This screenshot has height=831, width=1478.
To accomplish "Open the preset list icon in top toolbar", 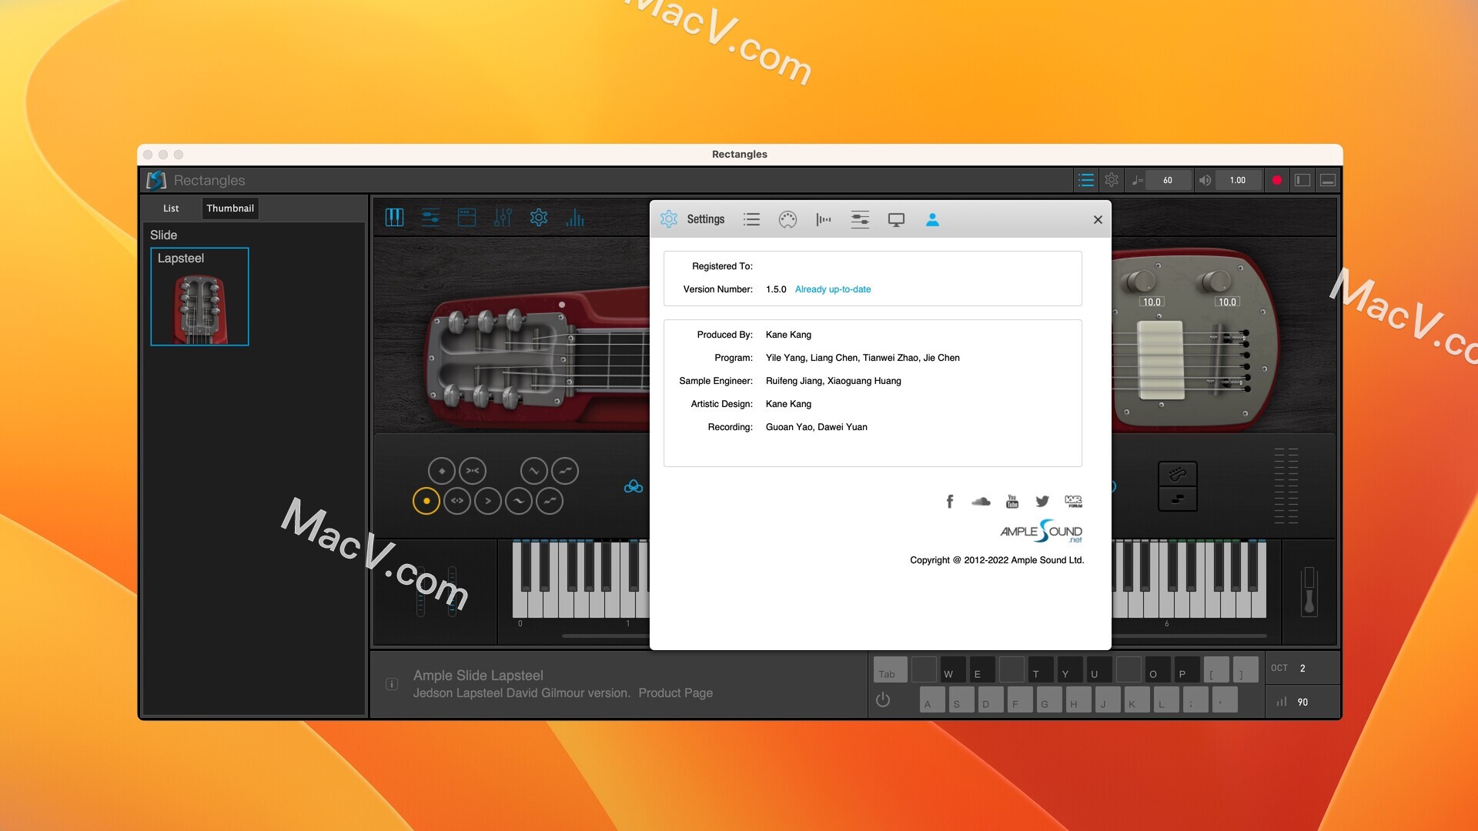I will [1086, 180].
